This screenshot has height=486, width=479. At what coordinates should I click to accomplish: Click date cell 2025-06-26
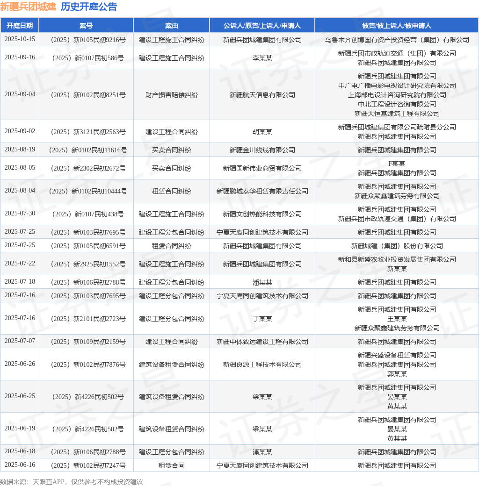coord(20,364)
